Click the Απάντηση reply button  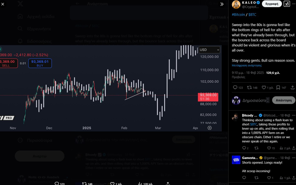(x=284, y=100)
